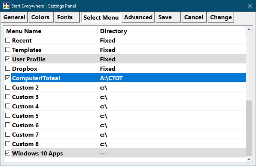Go to the Fonts tab
This screenshot has height=166, width=256.
point(65,17)
